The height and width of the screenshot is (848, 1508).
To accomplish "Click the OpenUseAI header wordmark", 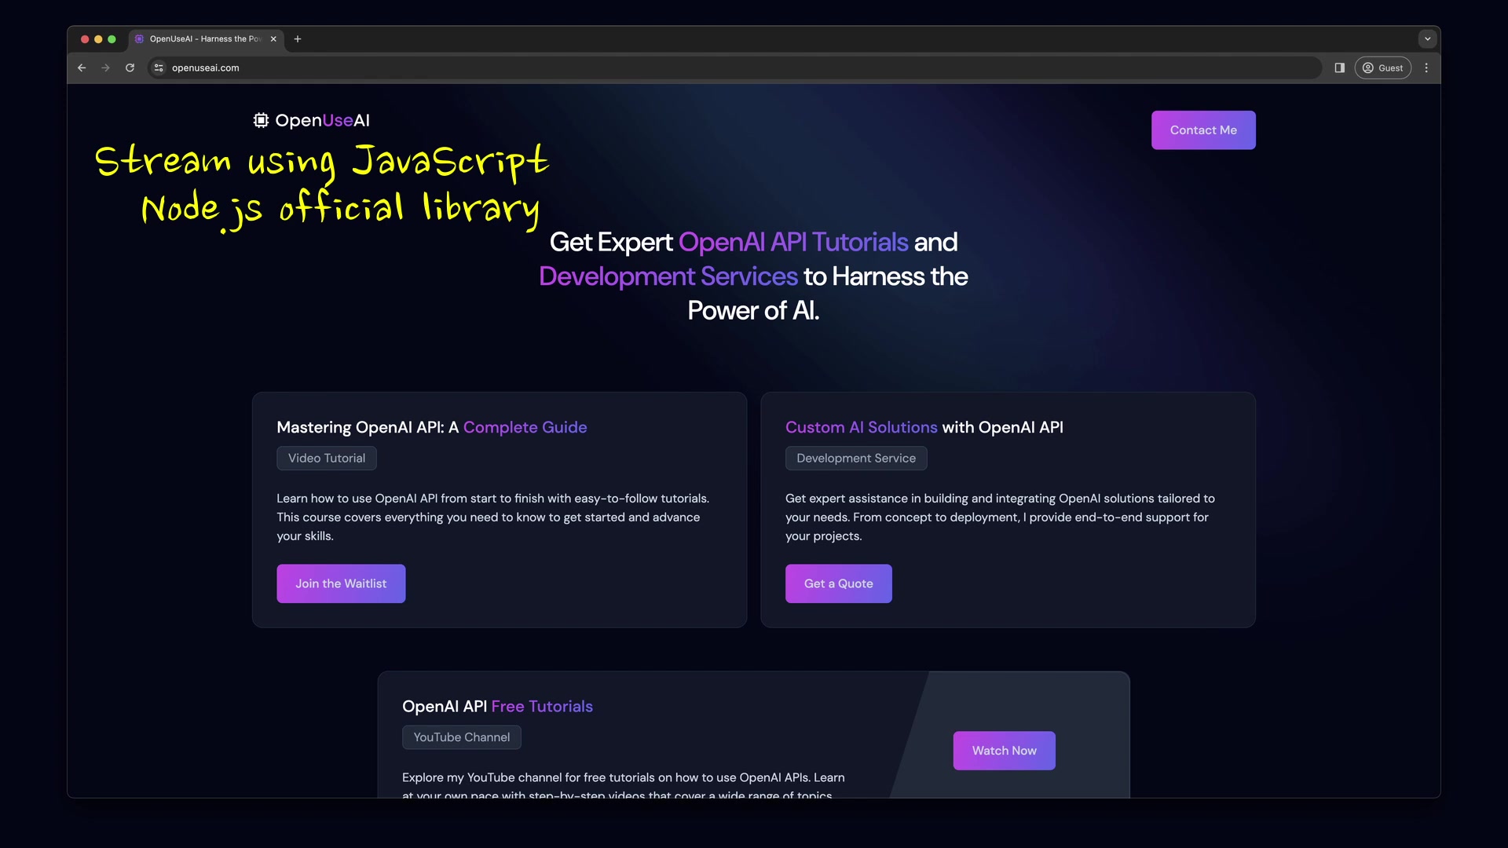I will (322, 120).
